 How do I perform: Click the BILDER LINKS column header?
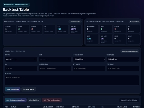(x=122, y=107)
